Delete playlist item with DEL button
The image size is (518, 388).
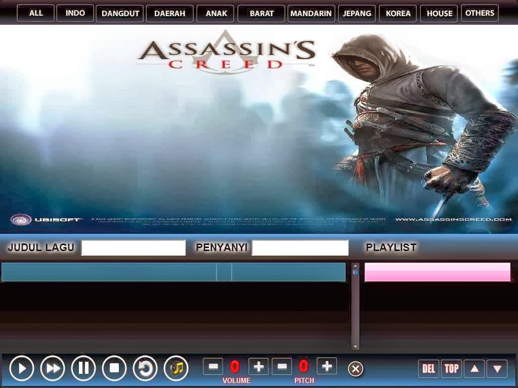(428, 368)
